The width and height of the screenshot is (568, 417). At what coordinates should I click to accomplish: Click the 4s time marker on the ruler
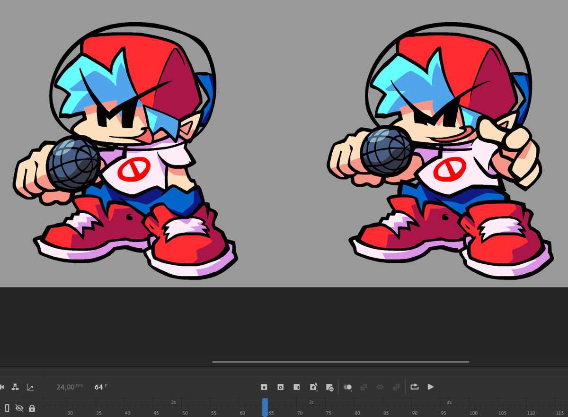click(449, 402)
